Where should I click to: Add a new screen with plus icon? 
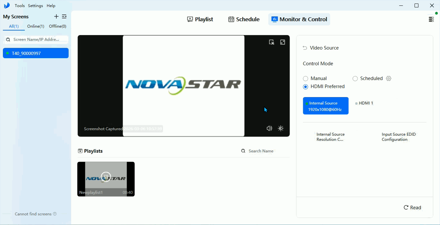(56, 16)
